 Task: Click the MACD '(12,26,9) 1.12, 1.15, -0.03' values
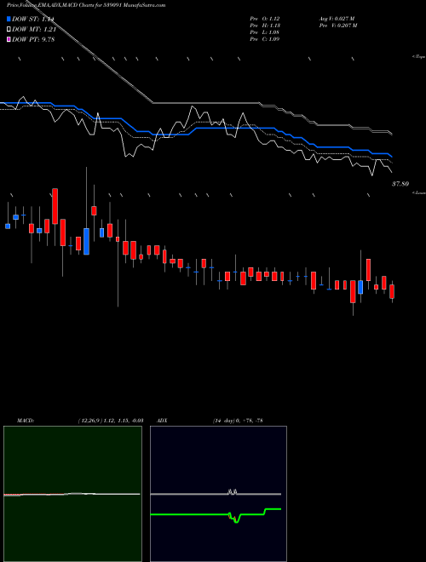click(x=110, y=421)
